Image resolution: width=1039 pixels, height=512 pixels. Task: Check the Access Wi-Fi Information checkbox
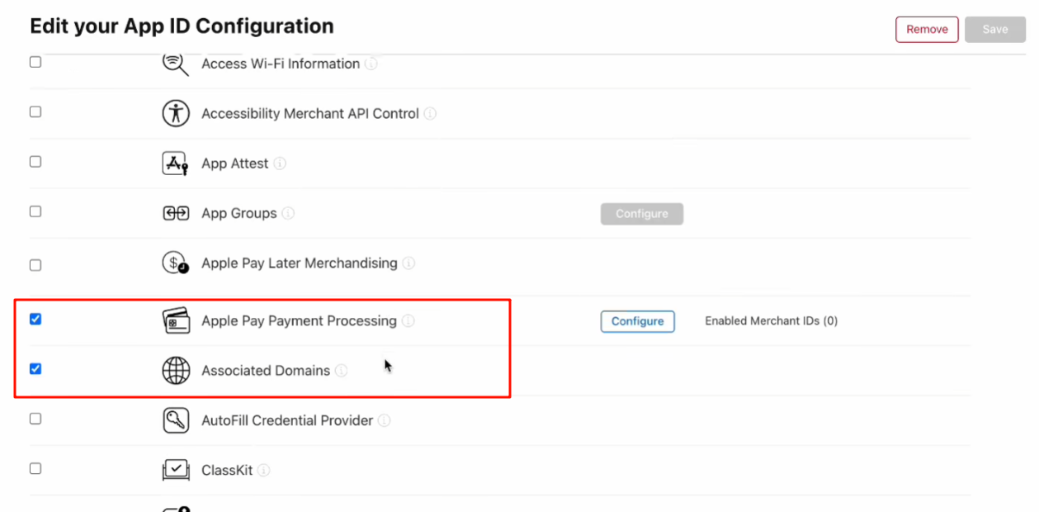[x=35, y=62]
